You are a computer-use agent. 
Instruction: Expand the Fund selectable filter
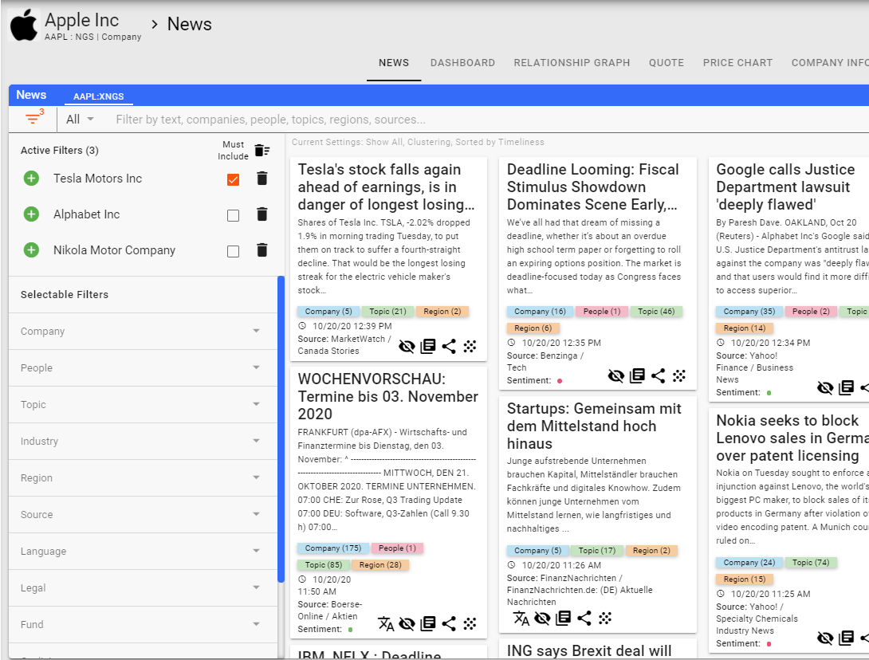[143, 624]
